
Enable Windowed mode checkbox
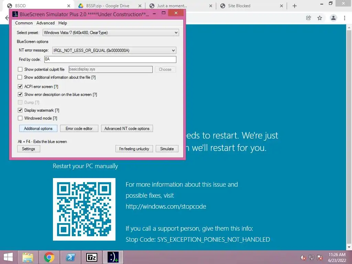tap(20, 118)
